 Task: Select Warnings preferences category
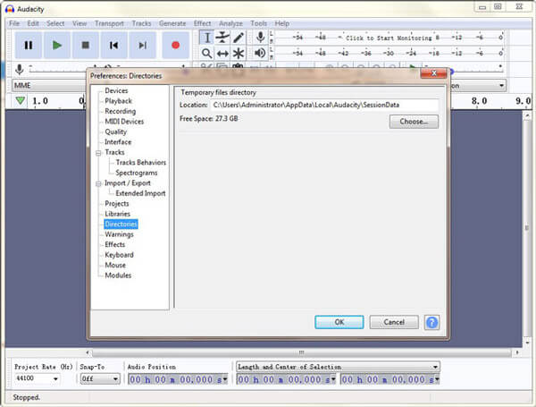(119, 234)
